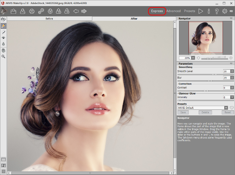Viewport: 235px width, 175px height.
Task: Select the Zoom magnifier tool
Action: pos(3,57)
